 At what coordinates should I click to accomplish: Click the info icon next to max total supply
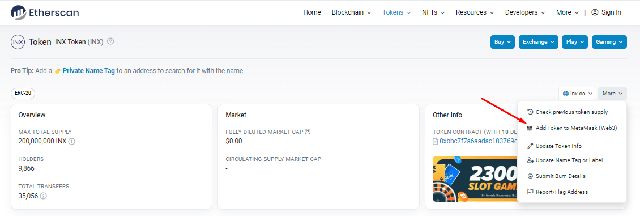(72, 141)
